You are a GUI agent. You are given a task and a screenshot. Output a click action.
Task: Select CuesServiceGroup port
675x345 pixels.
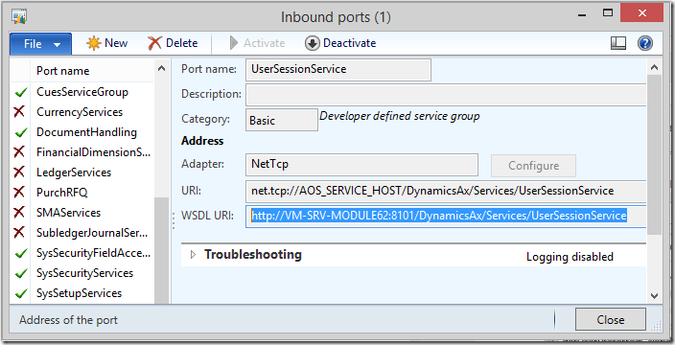(x=82, y=92)
